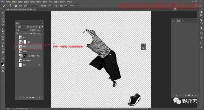This screenshot has height=110, width=204.
Task: Select the masked layer's black mask thumbnail
Action: pos(25,56)
